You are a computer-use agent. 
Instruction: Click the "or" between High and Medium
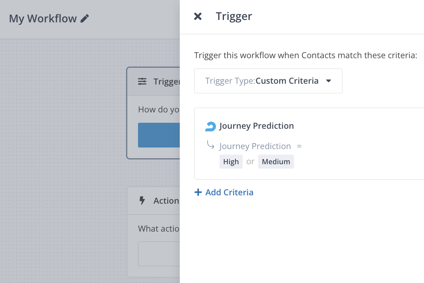click(x=250, y=162)
